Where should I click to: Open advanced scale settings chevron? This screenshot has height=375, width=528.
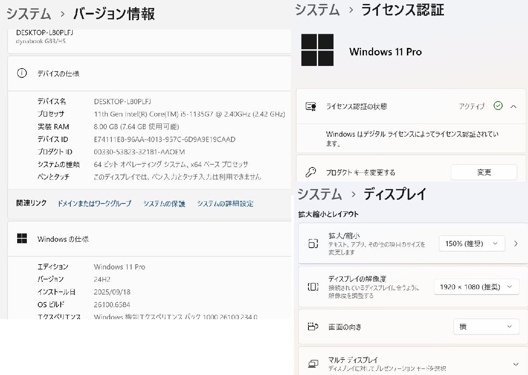[516, 244]
